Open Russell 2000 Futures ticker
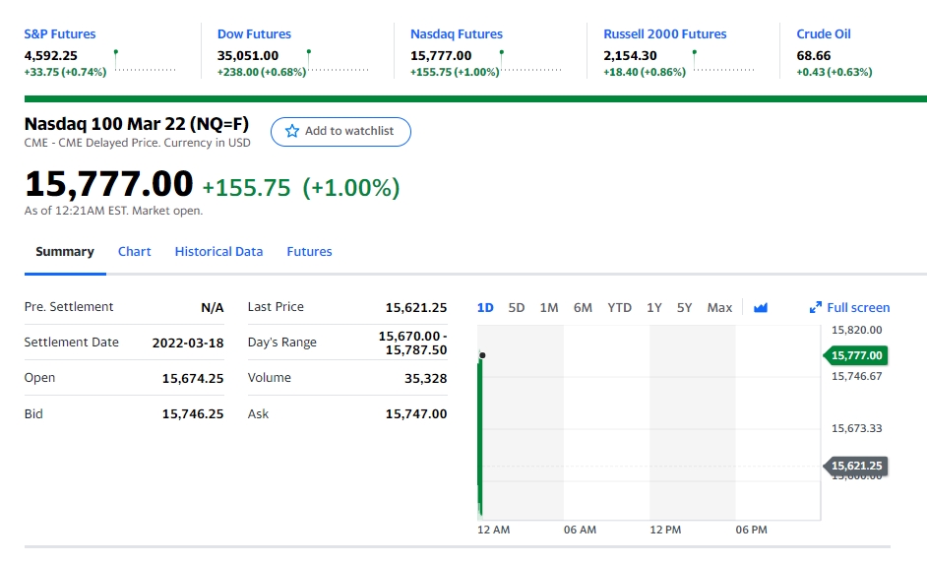927x562 pixels. tap(665, 34)
